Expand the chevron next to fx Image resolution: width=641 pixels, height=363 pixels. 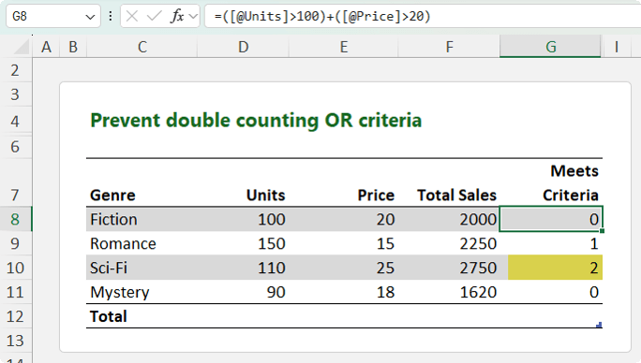pyautogui.click(x=193, y=17)
